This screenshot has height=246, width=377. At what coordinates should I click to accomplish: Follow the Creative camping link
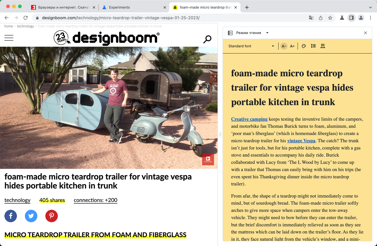tap(249, 119)
